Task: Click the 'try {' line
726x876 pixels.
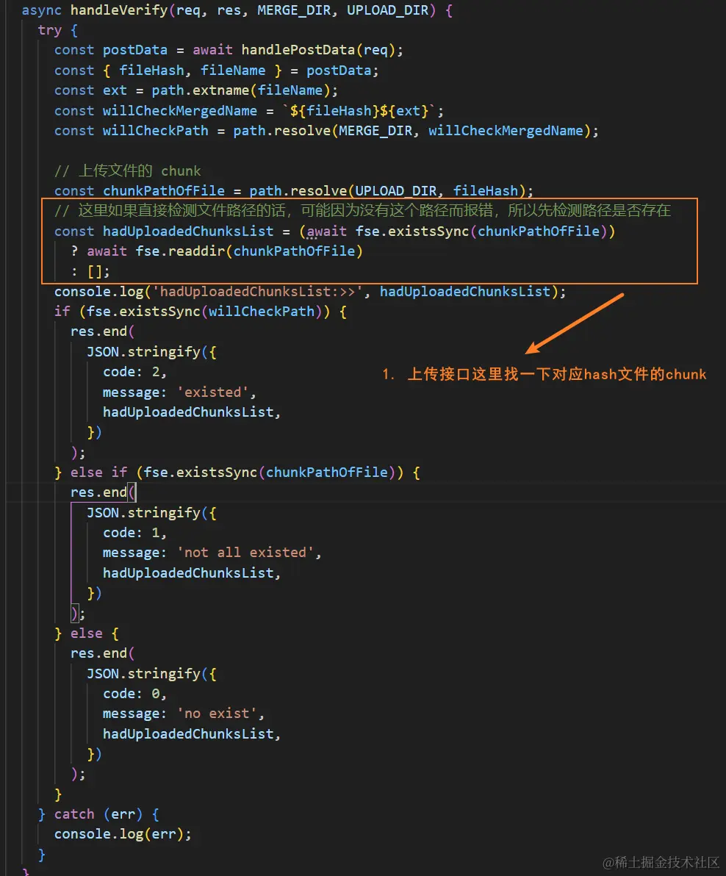Action: click(58, 30)
